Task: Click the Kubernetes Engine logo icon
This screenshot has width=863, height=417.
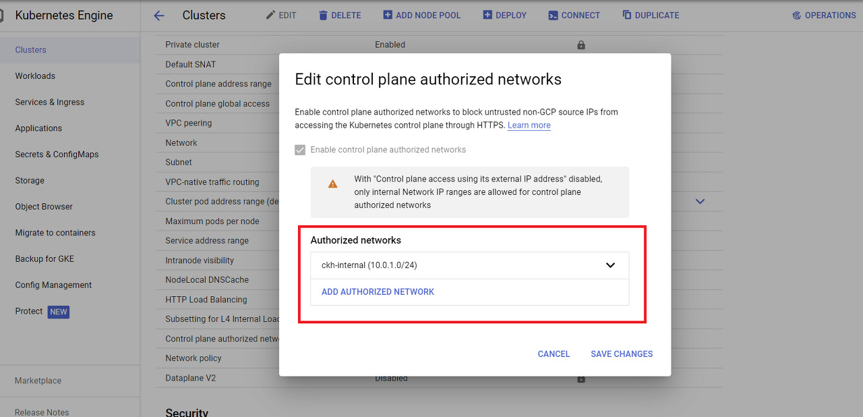Action: pos(3,15)
